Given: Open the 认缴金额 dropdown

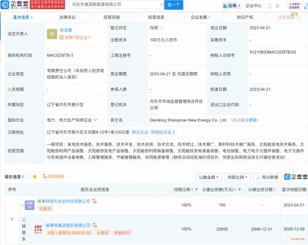Looking at the screenshot, I should coord(208,177).
